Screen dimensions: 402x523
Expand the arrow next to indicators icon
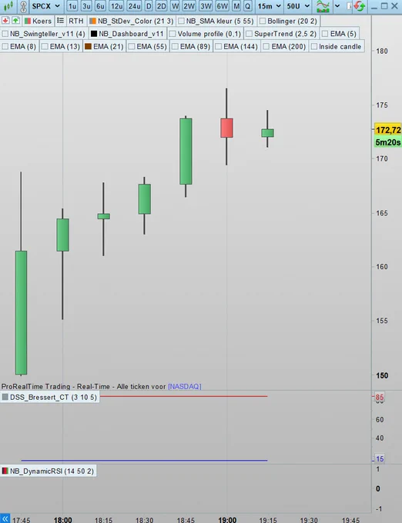[x=337, y=6]
